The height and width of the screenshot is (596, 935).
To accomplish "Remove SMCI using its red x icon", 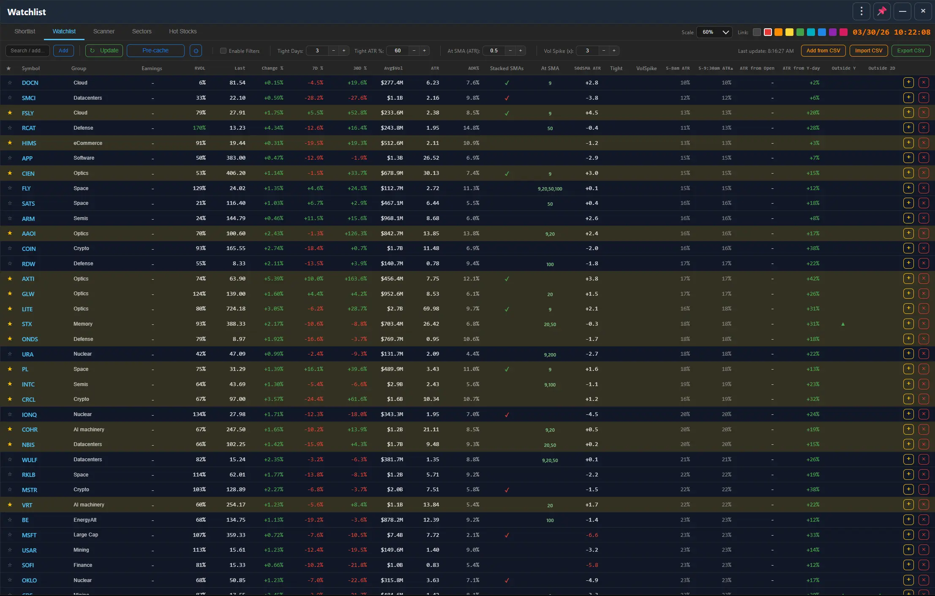I will (x=924, y=98).
